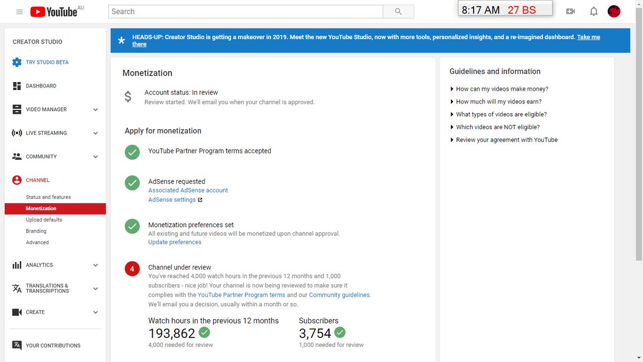
Task: Open the account avatar menu
Action: click(614, 11)
